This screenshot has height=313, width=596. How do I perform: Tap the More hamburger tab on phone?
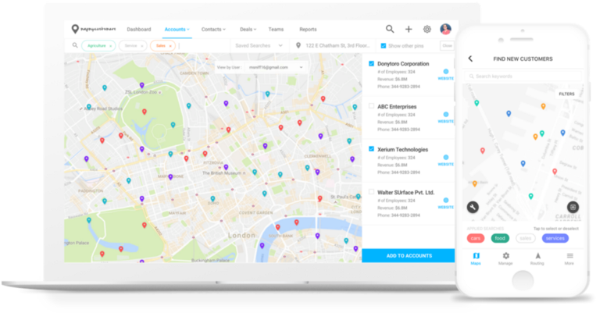click(569, 258)
